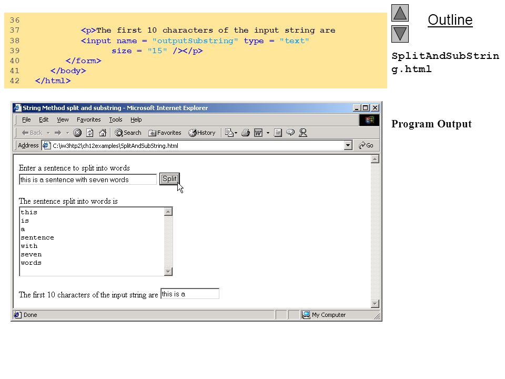Open the Help menu
Viewport: 505px width, 379px height.
click(x=136, y=119)
